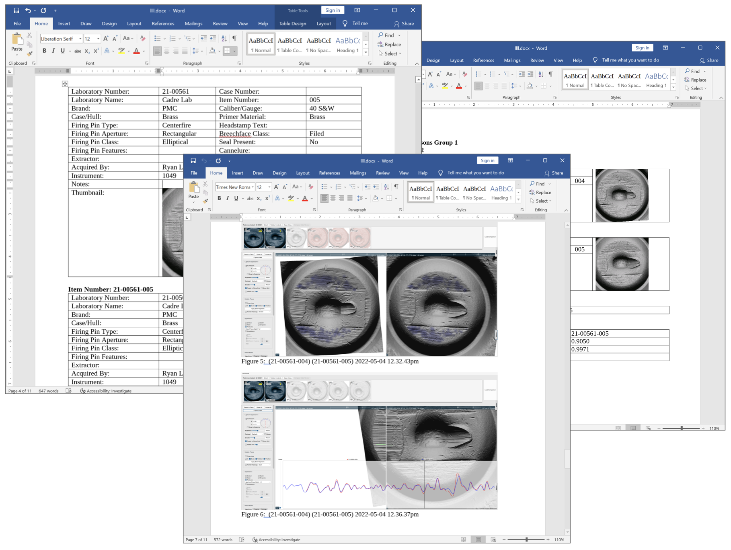Click Bold in front window Font group
This screenshot has width=731, height=550.
click(x=219, y=198)
